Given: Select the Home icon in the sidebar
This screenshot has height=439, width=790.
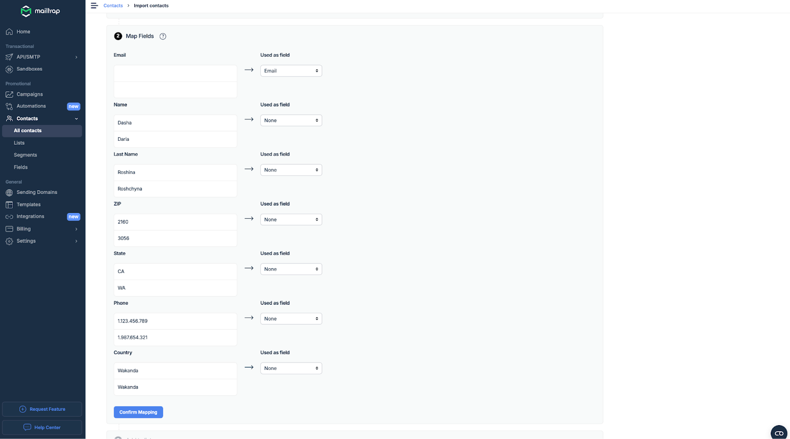Looking at the screenshot, I should (9, 31).
